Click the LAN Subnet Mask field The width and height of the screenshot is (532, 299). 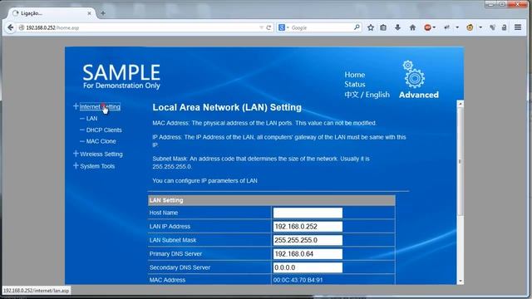point(308,240)
